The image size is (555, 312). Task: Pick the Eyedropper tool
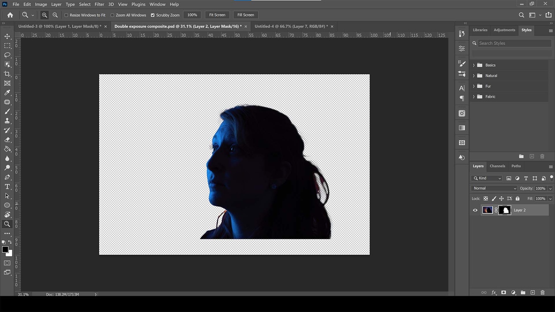click(7, 92)
